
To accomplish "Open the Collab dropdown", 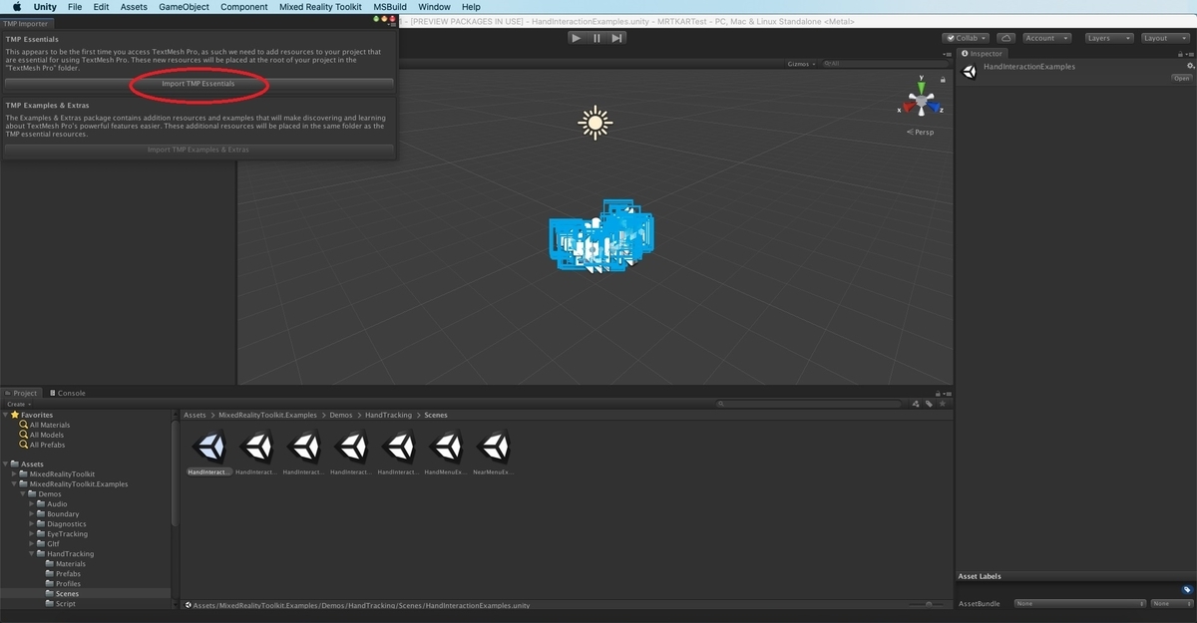I will click(x=965, y=38).
